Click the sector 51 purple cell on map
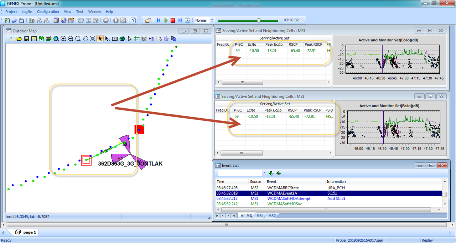 coord(120,159)
